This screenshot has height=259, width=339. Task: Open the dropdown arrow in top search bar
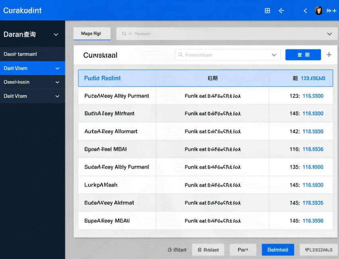329,34
